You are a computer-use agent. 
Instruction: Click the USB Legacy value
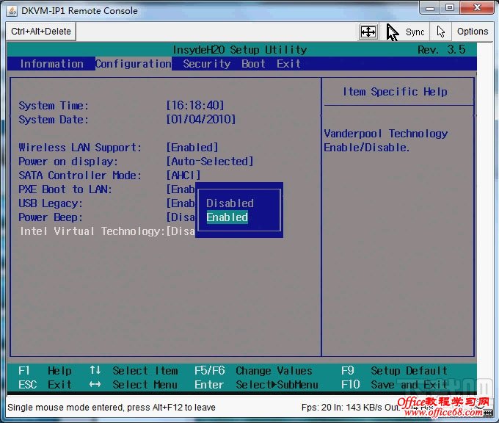tap(181, 203)
